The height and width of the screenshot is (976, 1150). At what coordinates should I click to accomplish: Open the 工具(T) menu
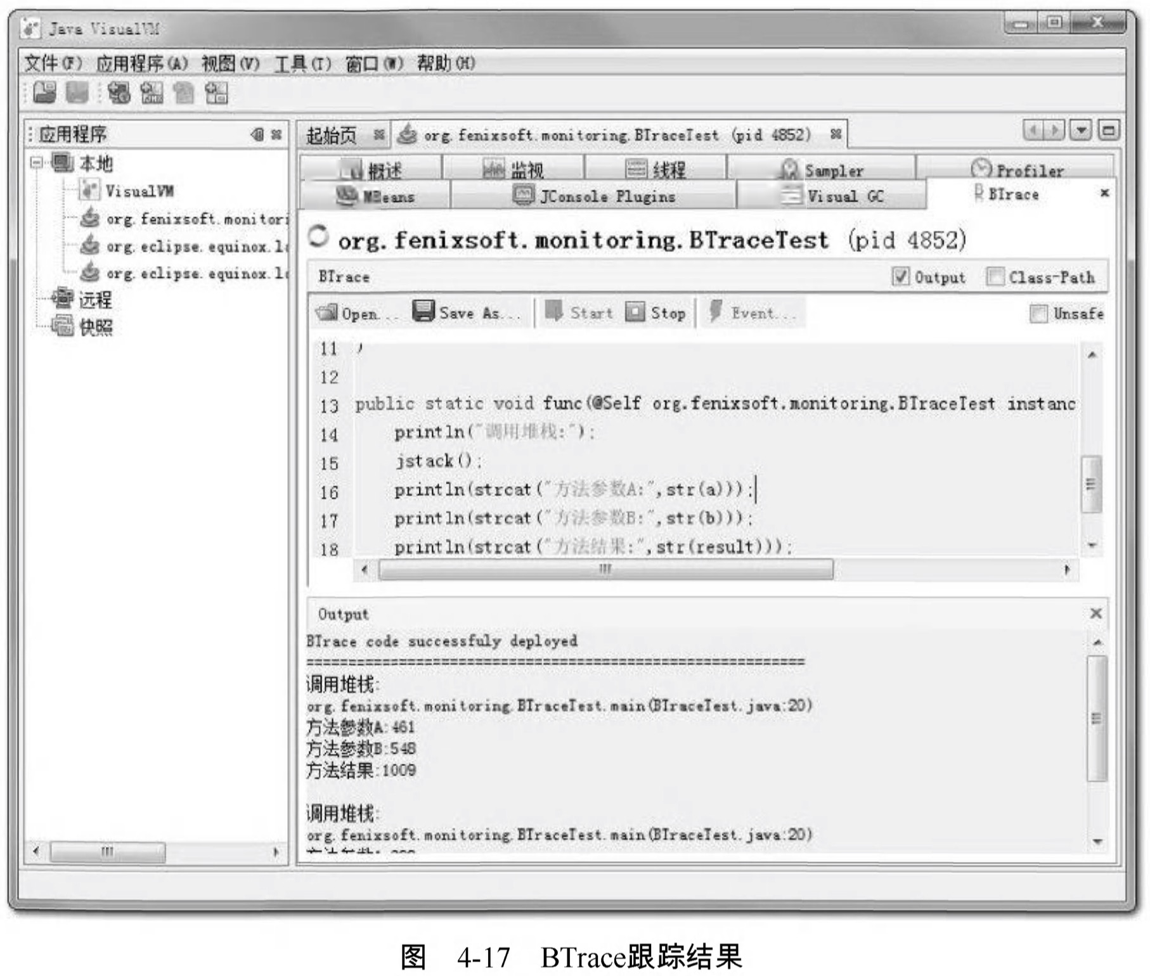coord(302,63)
